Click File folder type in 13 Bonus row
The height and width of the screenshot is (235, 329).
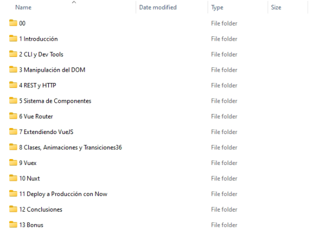click(x=224, y=225)
